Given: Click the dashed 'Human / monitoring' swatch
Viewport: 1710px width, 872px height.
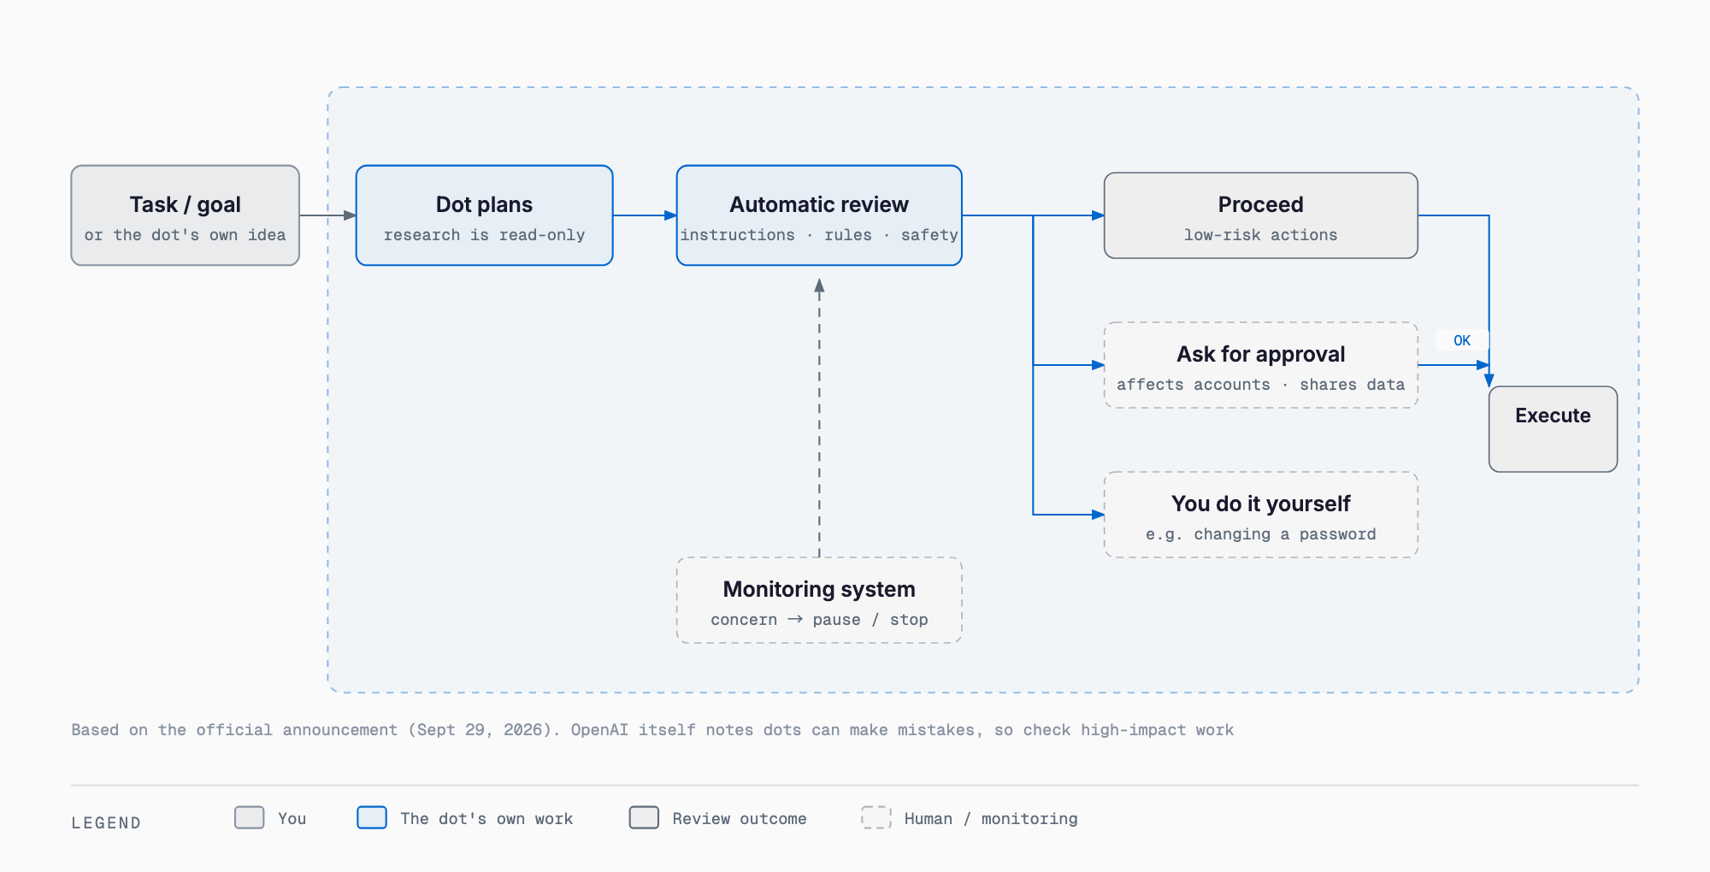Looking at the screenshot, I should pyautogui.click(x=876, y=817).
